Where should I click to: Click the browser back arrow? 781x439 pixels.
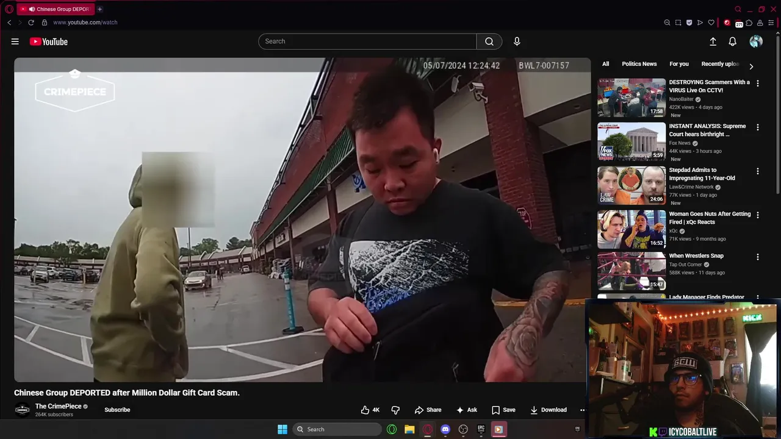point(9,23)
